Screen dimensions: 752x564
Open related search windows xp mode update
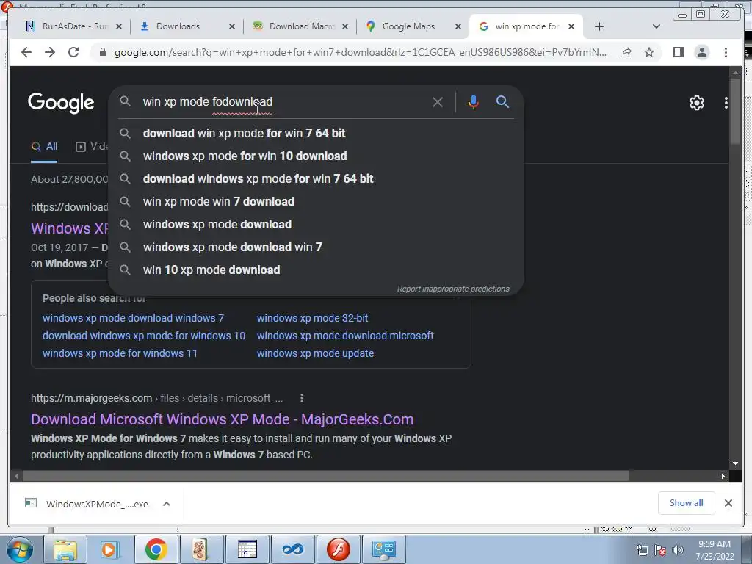click(x=315, y=353)
